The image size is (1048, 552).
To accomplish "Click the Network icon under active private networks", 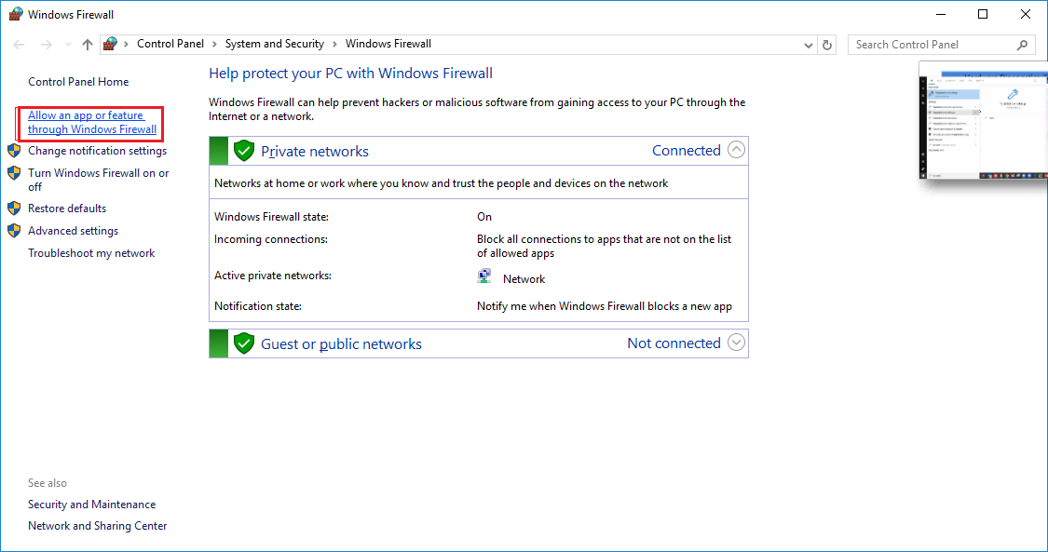I will point(483,276).
